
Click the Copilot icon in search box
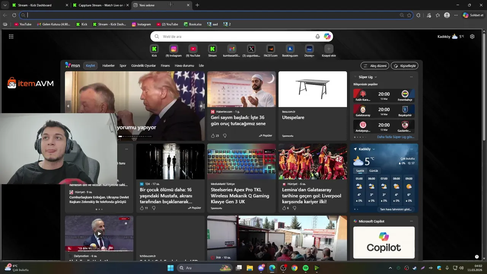pos(327,37)
